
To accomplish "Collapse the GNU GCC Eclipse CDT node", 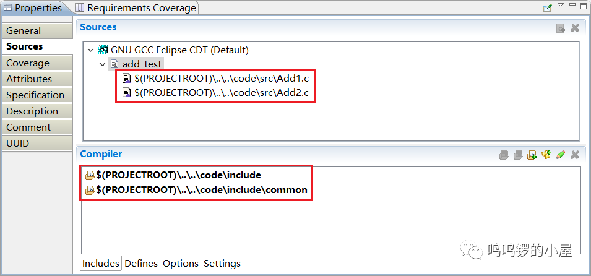I will [x=91, y=50].
